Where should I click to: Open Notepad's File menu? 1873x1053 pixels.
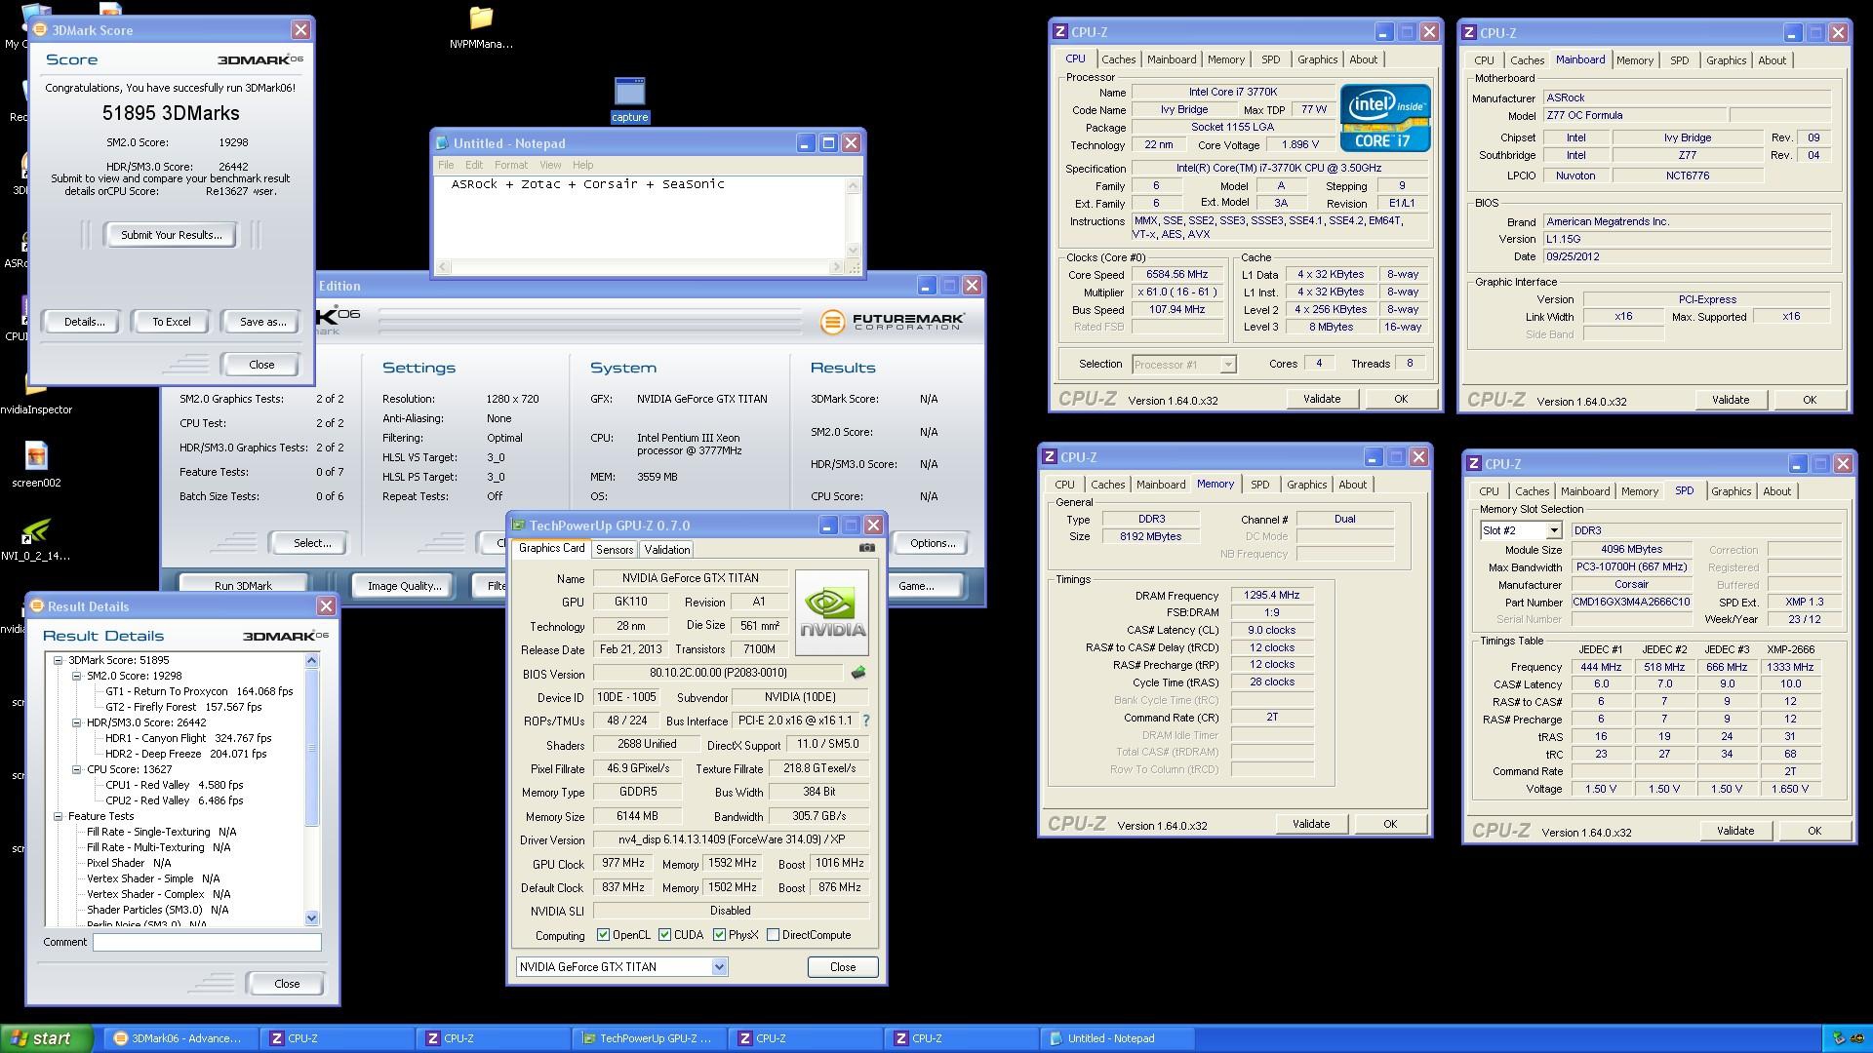(x=446, y=165)
